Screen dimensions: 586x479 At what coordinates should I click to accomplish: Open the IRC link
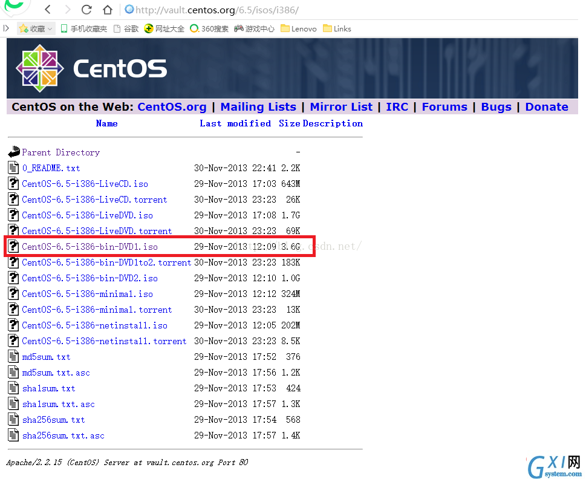coord(397,107)
